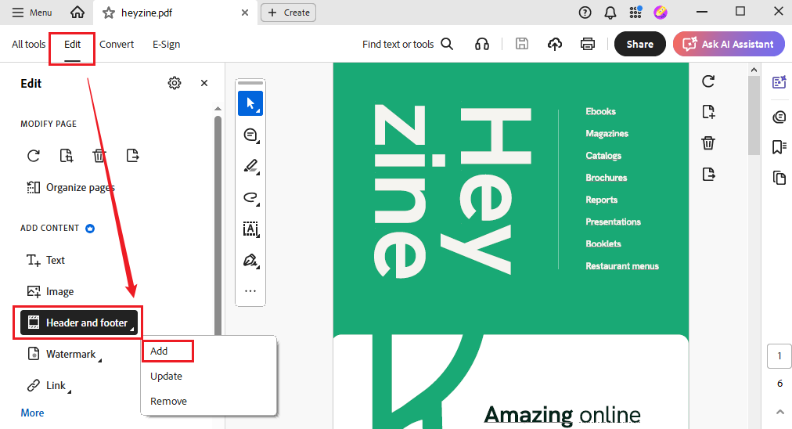Click the print icon
The width and height of the screenshot is (792, 429).
click(588, 44)
